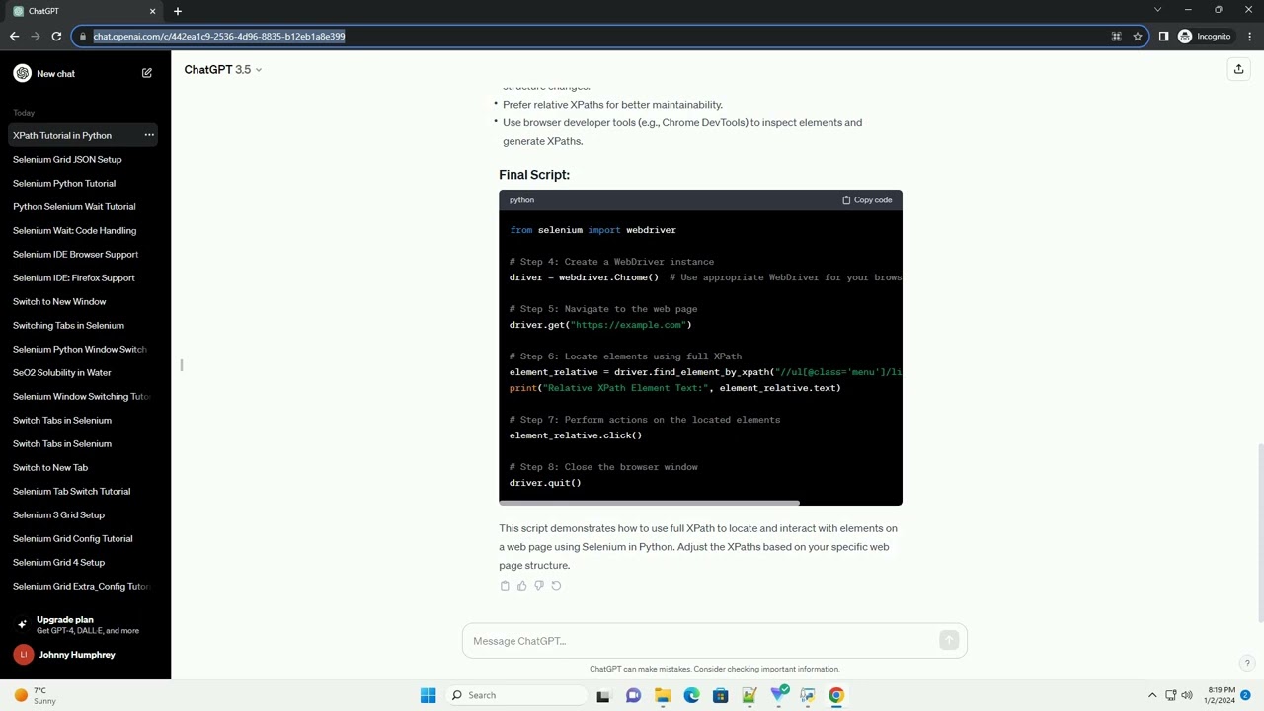Open SeO2 Solubility in Water chat
This screenshot has height=711, width=1264.
click(x=83, y=372)
